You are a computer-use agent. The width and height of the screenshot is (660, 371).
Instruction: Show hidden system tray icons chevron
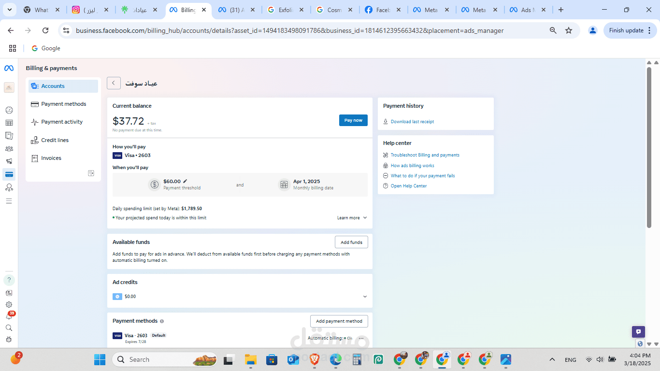tap(552, 359)
